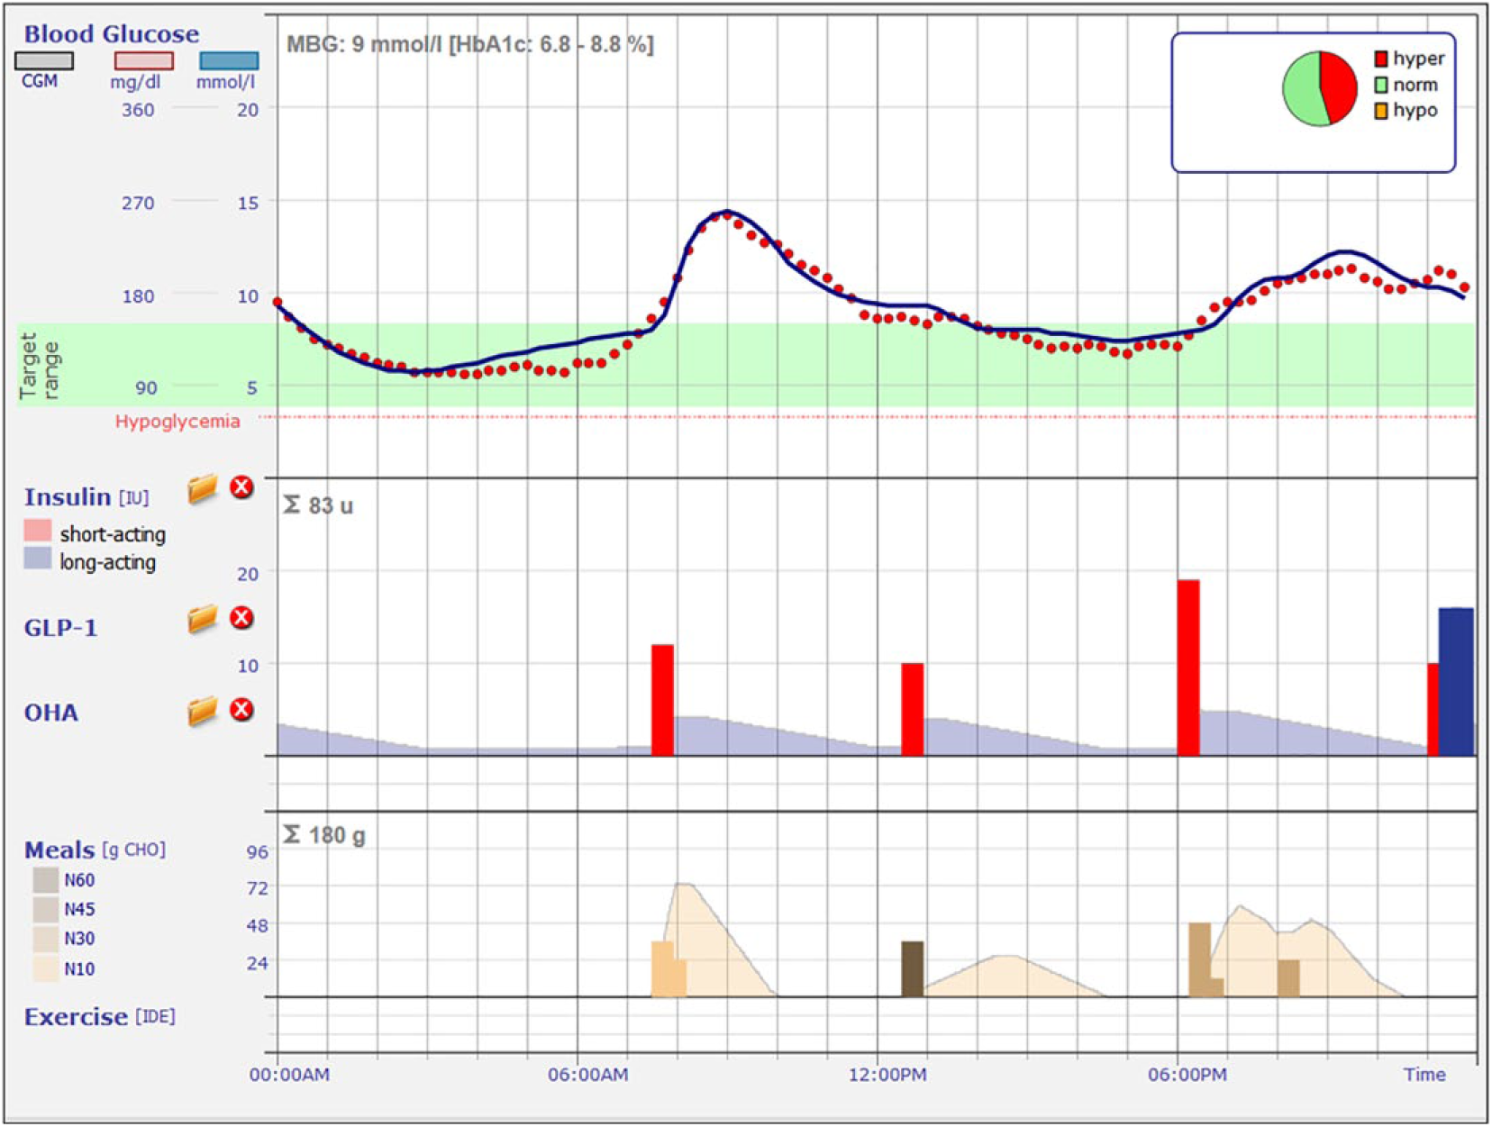The height and width of the screenshot is (1127, 1492).
Task: Click the Meals section heading
Action: [59, 850]
